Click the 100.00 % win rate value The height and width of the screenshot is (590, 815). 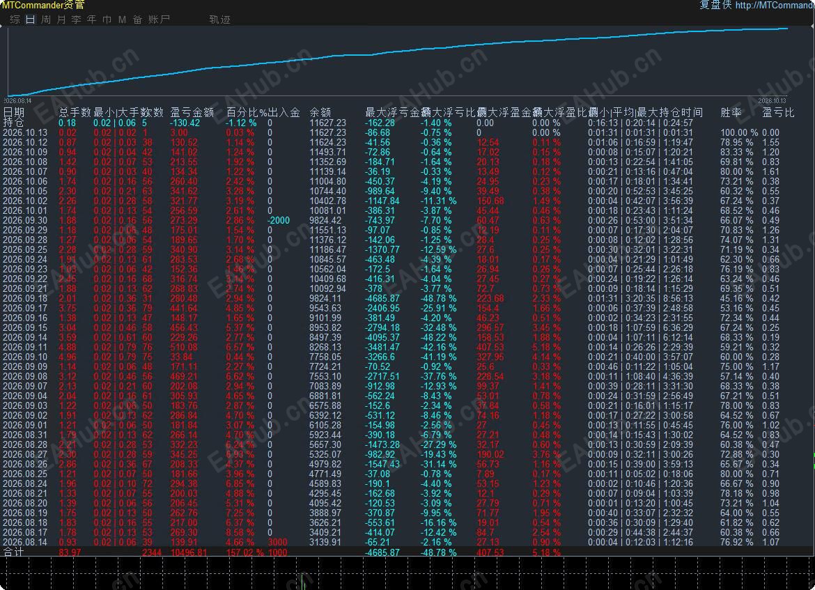(x=739, y=132)
